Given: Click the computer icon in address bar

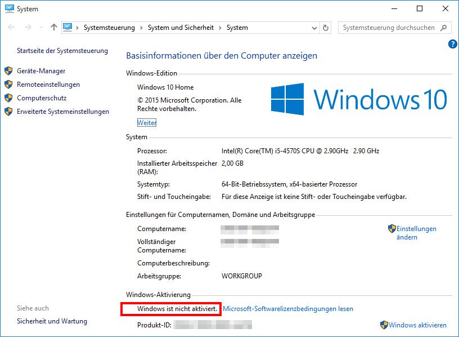Looking at the screenshot, I should pos(67,27).
